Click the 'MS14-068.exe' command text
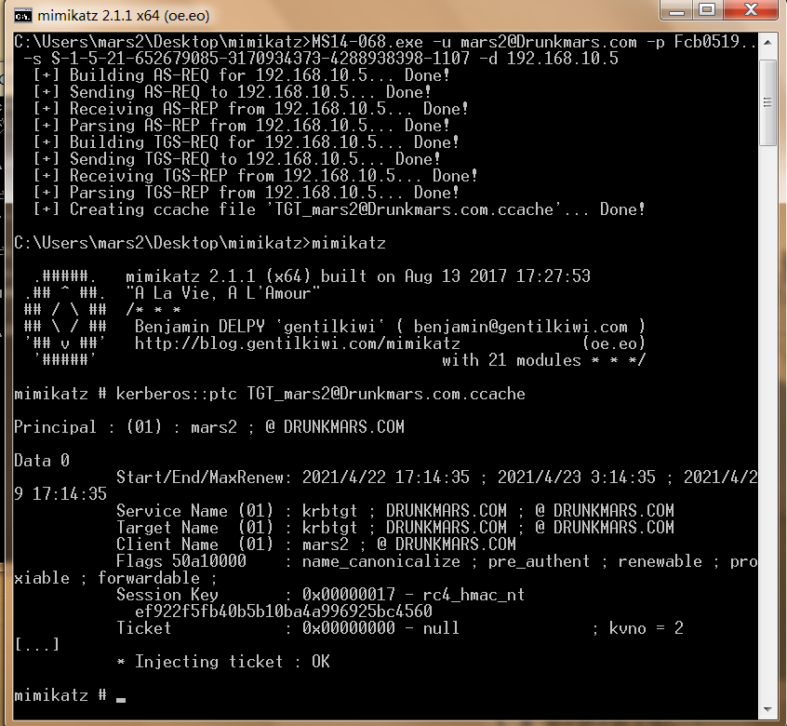Viewport: 787px width, 726px height. pyautogui.click(x=367, y=42)
